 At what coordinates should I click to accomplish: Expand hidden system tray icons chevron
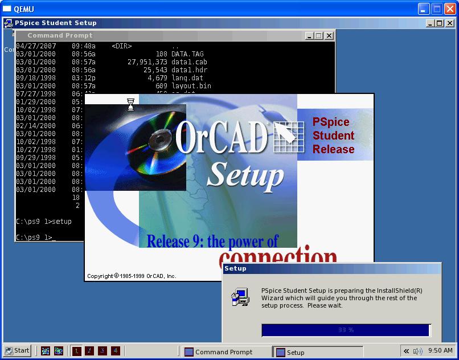(406, 351)
